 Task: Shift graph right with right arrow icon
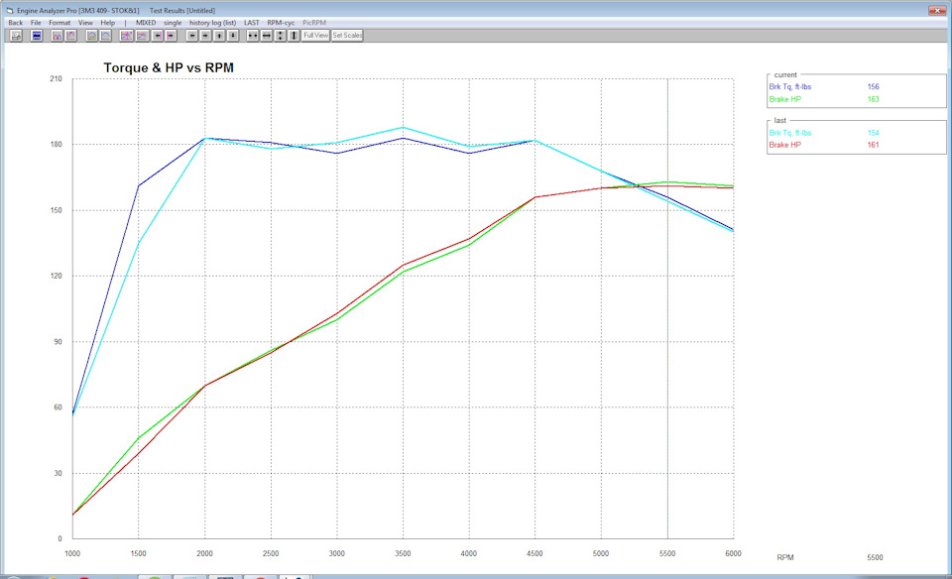[205, 35]
